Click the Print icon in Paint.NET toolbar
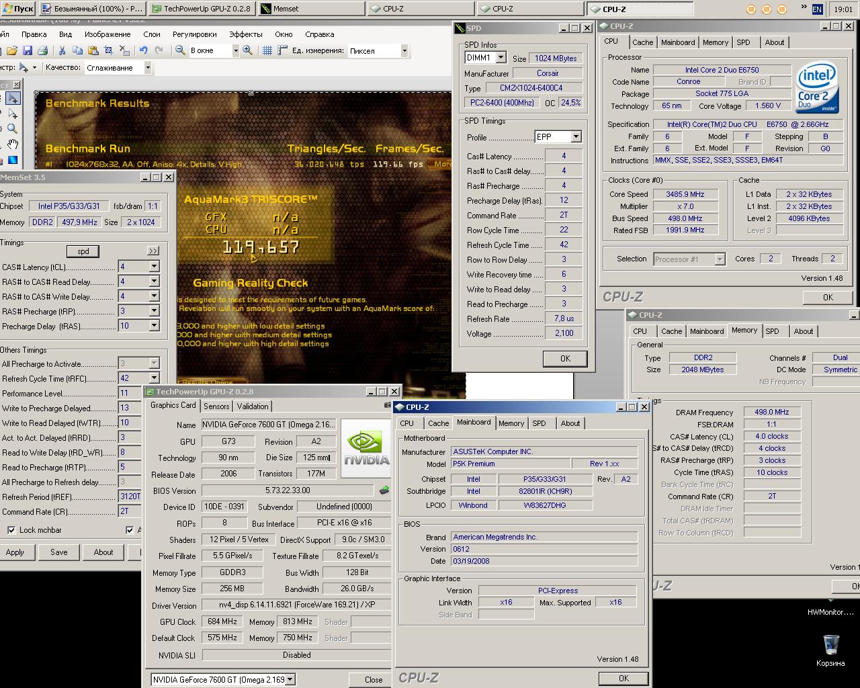Viewport: 860px width, 688px height. coord(42,50)
